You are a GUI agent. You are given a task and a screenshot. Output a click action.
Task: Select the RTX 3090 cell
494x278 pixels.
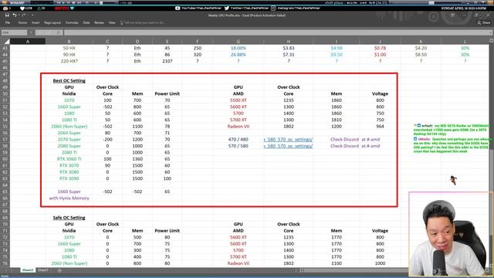tap(69, 178)
